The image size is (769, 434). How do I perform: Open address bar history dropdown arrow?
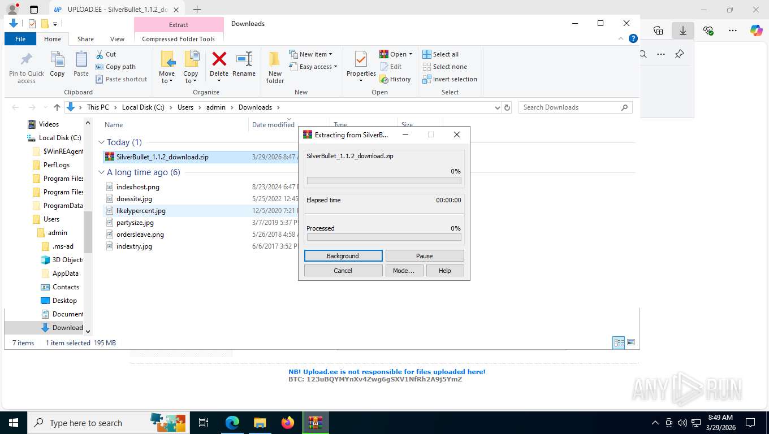tap(497, 107)
